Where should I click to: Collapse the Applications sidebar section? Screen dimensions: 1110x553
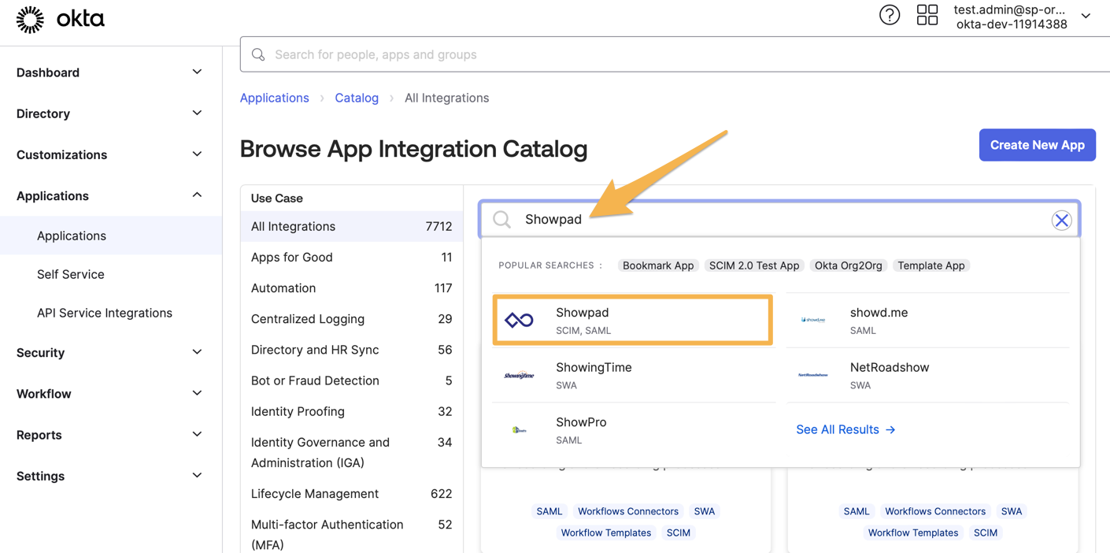(x=109, y=196)
